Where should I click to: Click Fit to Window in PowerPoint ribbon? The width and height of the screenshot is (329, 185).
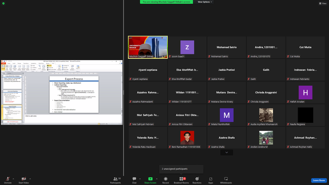(x=44, y=67)
